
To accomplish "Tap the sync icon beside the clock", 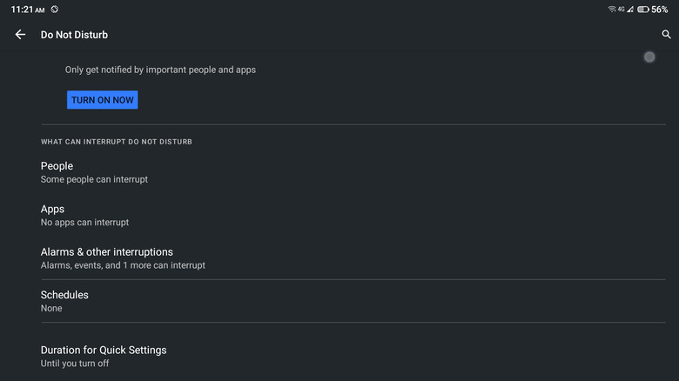I will 55,10.
